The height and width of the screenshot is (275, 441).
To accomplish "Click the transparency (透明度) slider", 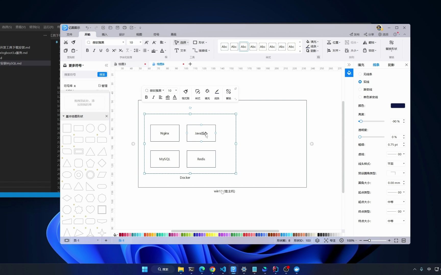I will [x=372, y=137].
